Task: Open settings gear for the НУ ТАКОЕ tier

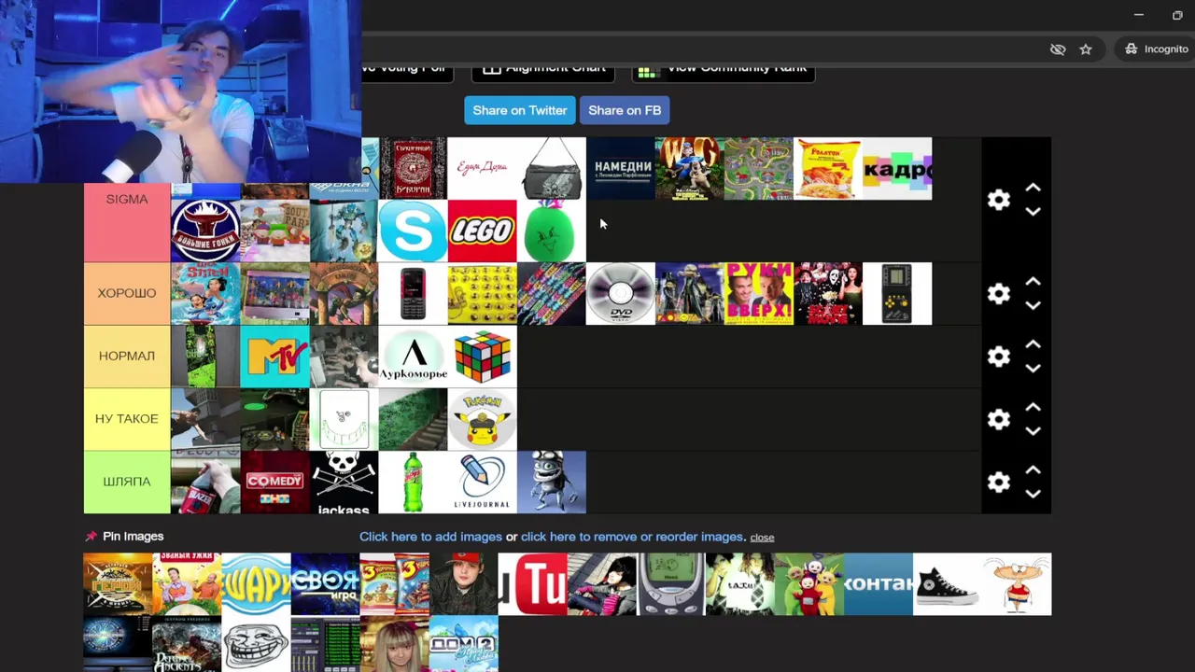Action: (x=999, y=419)
